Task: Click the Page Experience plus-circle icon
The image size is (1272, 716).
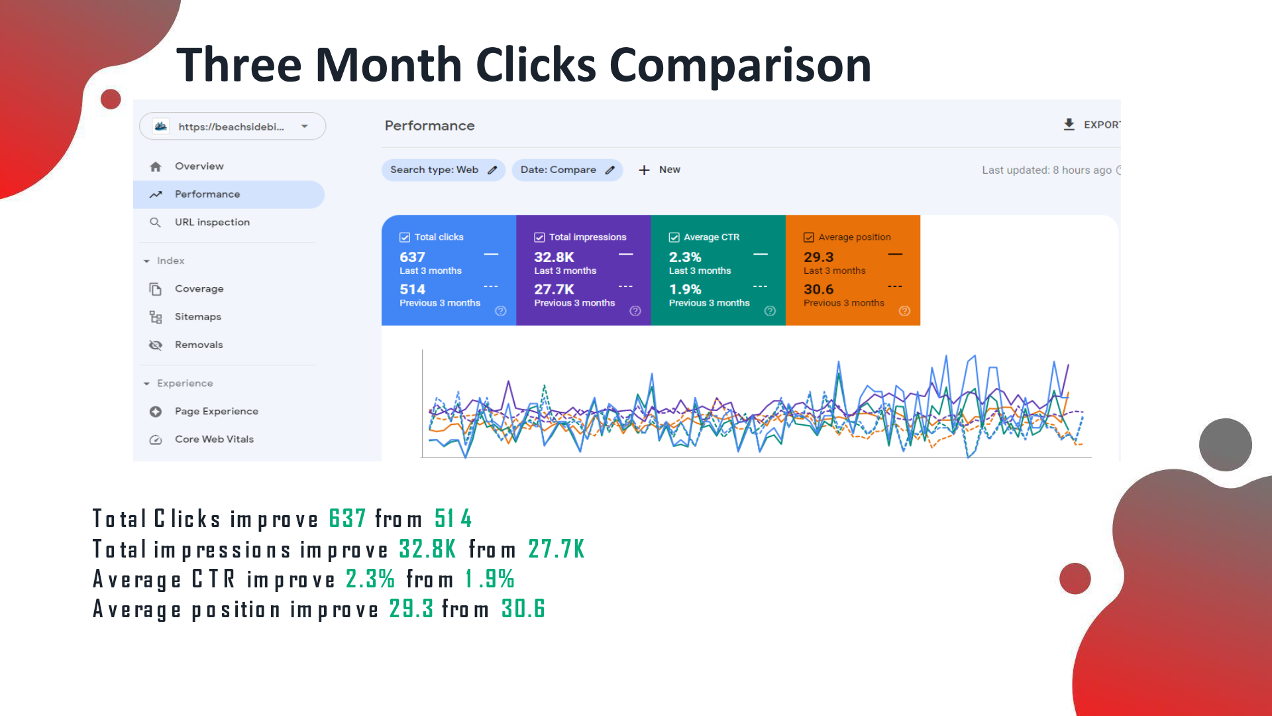Action: coord(156,412)
